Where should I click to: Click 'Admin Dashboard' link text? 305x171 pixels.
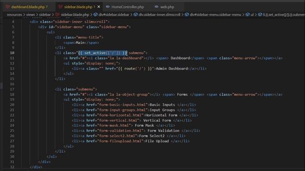pos(172,68)
